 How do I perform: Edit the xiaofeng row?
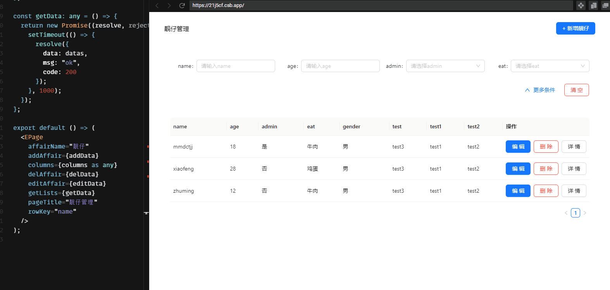click(518, 169)
